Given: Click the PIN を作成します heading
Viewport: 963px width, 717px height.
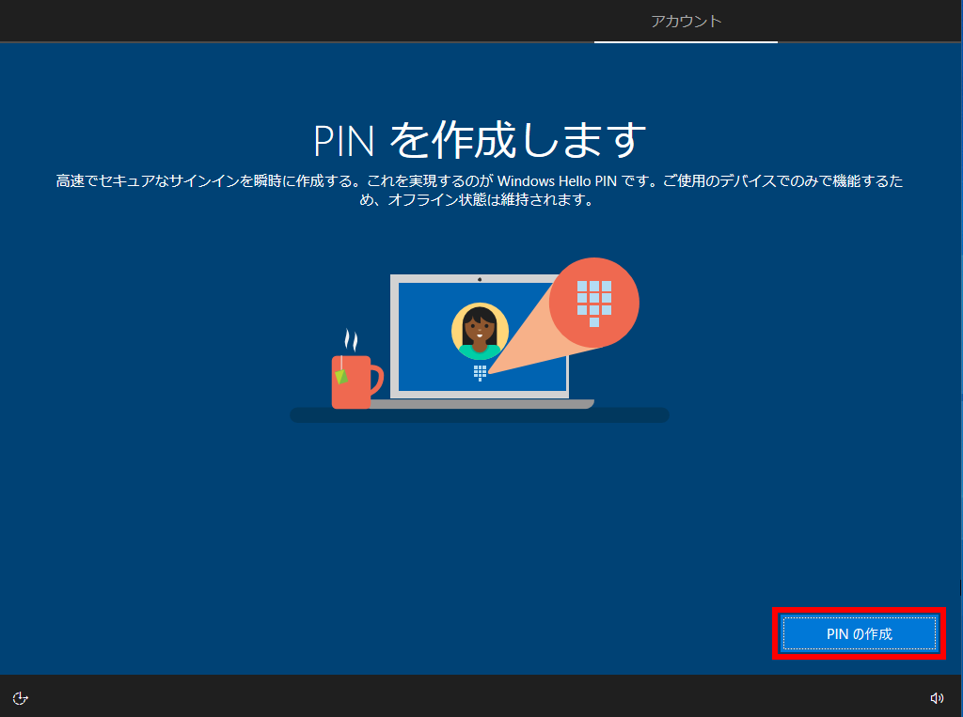Looking at the screenshot, I should click(480, 141).
